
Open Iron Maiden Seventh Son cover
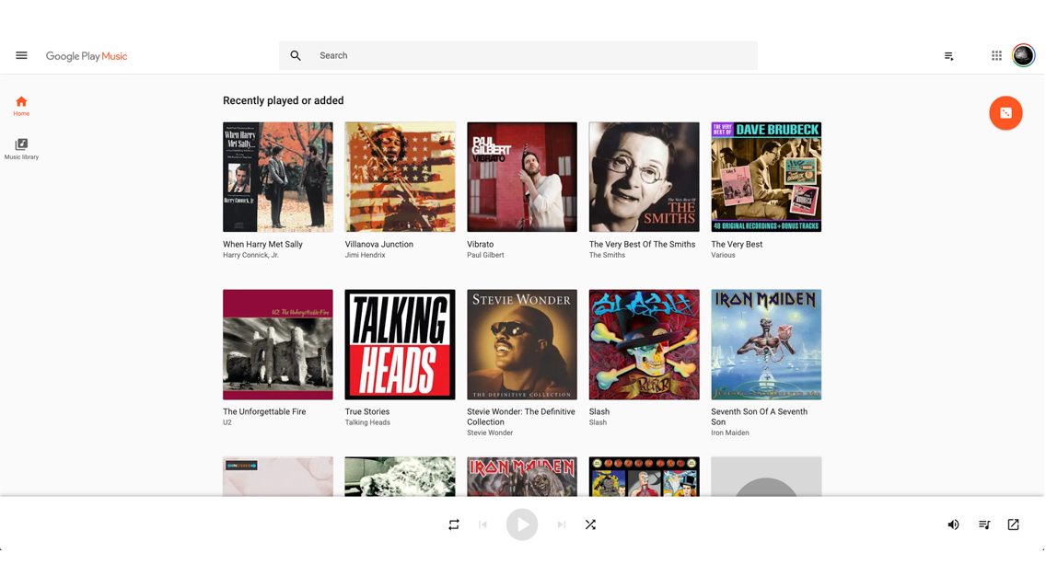[766, 345]
